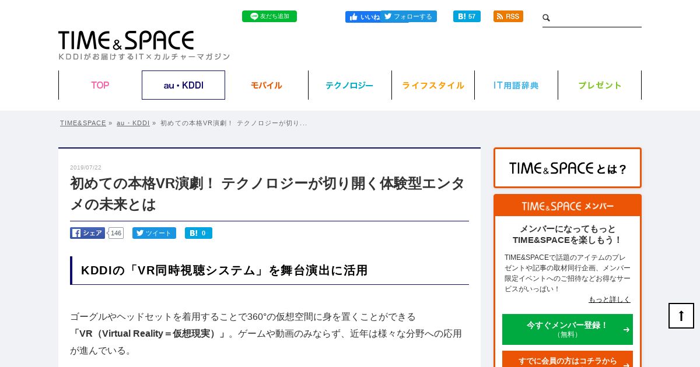Open the au・KDDI navigation tab

point(183,85)
